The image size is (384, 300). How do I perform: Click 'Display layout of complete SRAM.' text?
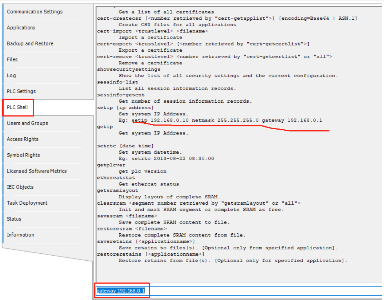169,197
